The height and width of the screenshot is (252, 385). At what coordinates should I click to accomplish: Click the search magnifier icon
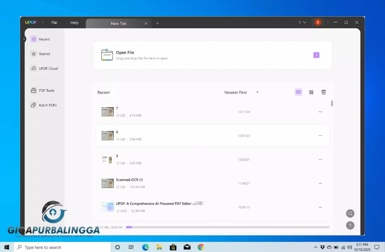tap(350, 214)
